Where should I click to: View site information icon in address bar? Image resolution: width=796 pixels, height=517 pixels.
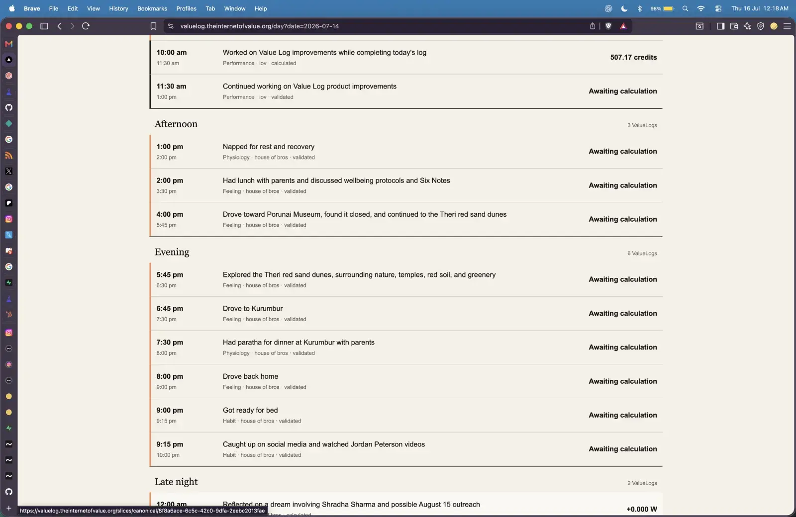[171, 26]
